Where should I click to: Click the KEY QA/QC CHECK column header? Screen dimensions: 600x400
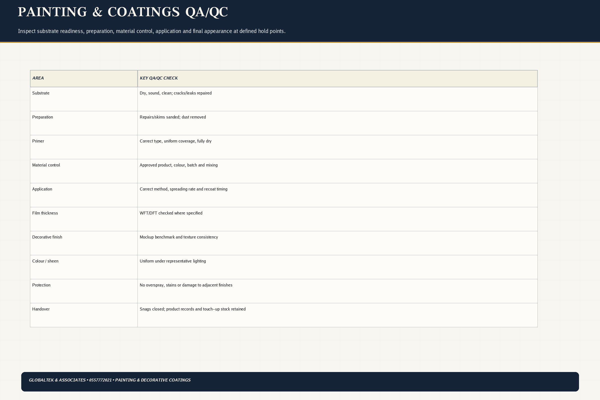click(x=337, y=78)
